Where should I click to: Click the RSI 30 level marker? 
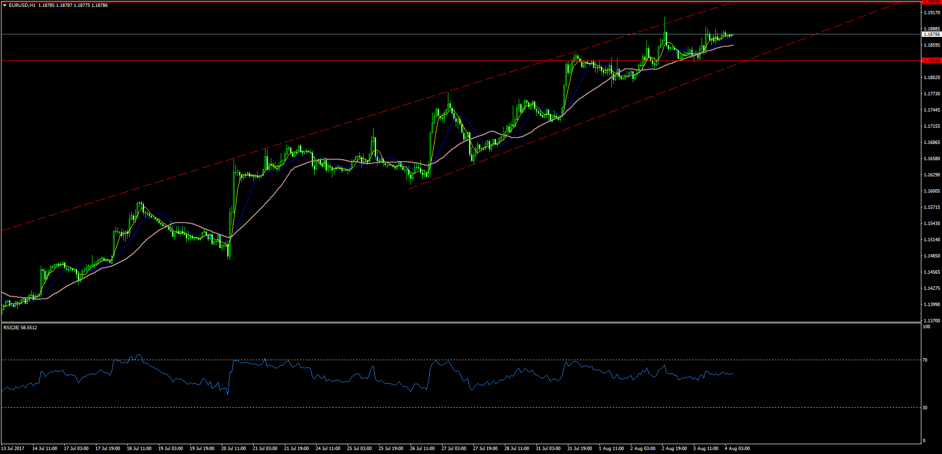coord(925,408)
